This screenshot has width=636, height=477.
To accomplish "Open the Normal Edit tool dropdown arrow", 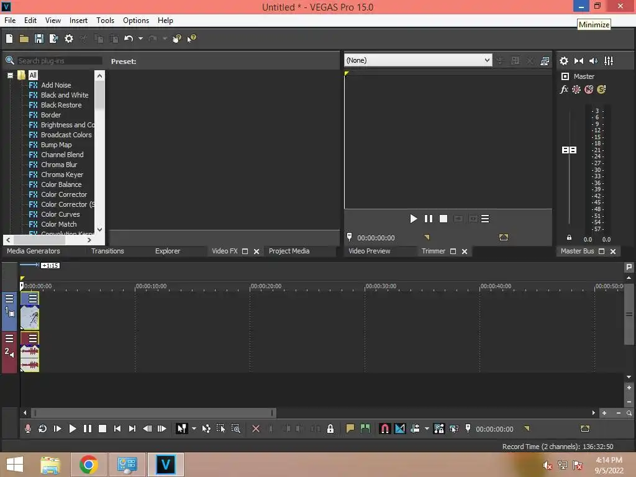I will 194,429.
